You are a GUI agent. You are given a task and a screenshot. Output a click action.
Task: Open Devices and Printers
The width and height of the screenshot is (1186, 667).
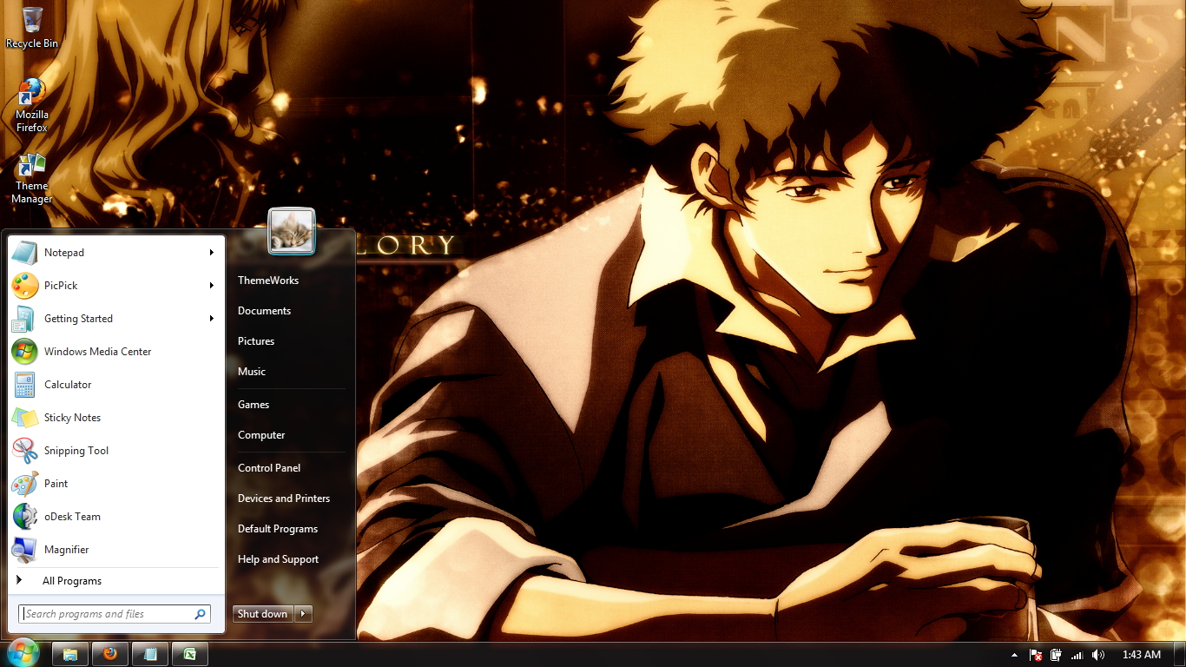(284, 499)
